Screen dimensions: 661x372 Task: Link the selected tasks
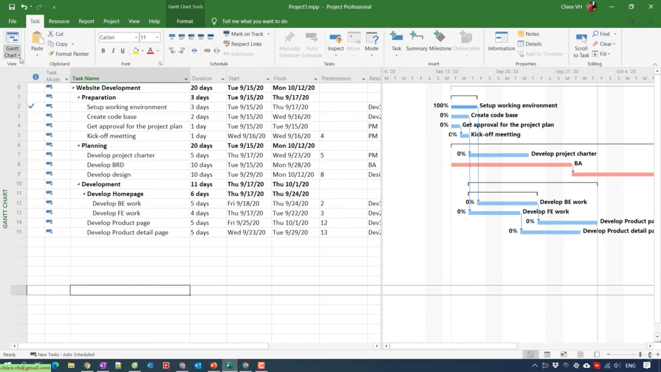207,51
